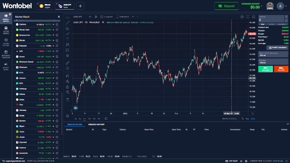Open the object tree layers icon

68,116
